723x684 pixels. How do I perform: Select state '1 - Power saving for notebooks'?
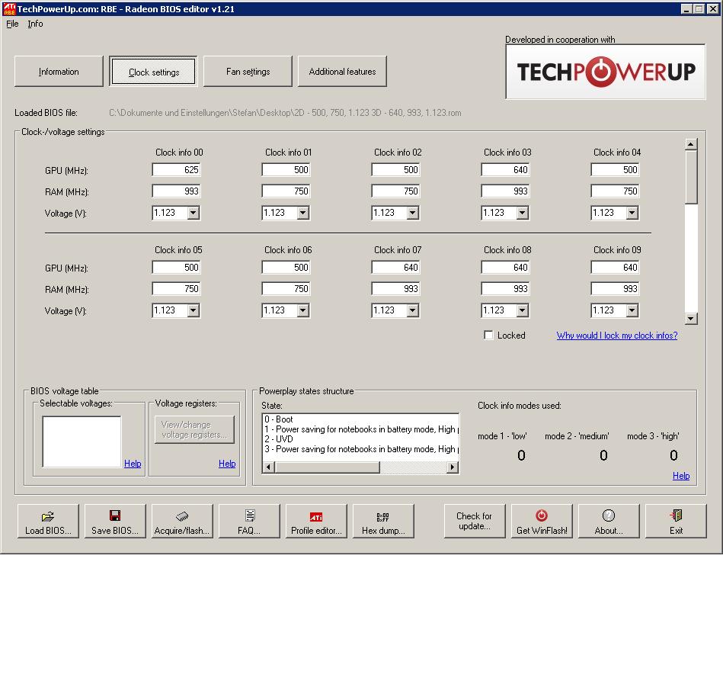[x=360, y=429]
